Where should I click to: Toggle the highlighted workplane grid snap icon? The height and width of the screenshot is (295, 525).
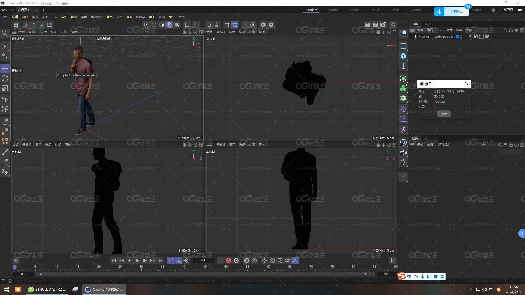(x=235, y=25)
